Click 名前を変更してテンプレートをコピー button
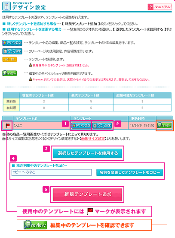 point(130,172)
